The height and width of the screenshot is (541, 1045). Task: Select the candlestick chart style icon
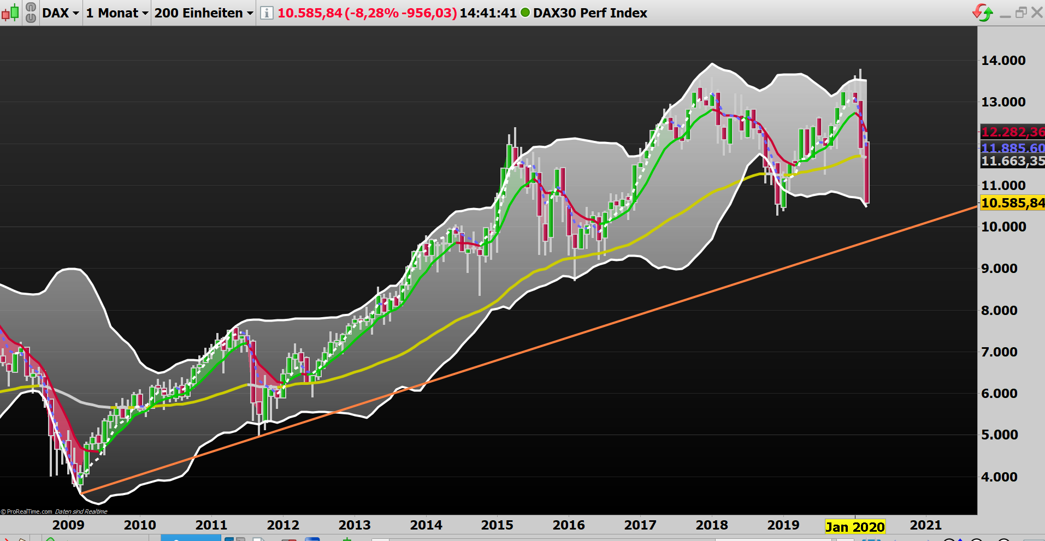coord(11,13)
